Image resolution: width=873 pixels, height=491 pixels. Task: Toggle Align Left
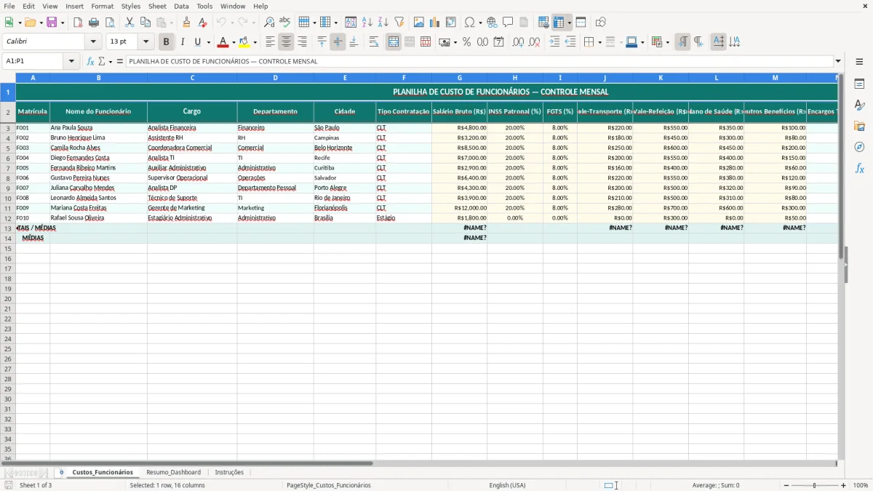tap(271, 42)
